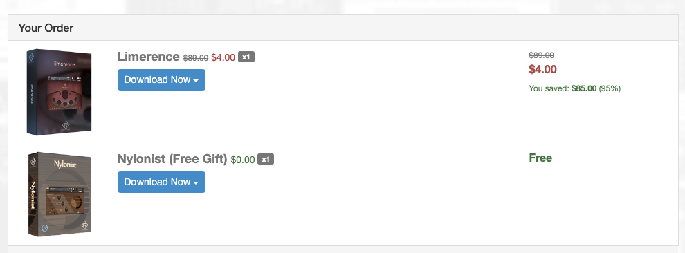This screenshot has height=253, width=685.
Task: Click the struck-through $89.00 beside the Limerence title
Action: tap(196, 57)
